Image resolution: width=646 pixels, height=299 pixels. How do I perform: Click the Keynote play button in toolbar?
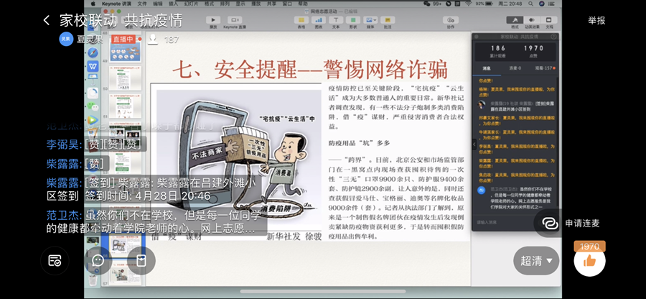click(213, 19)
